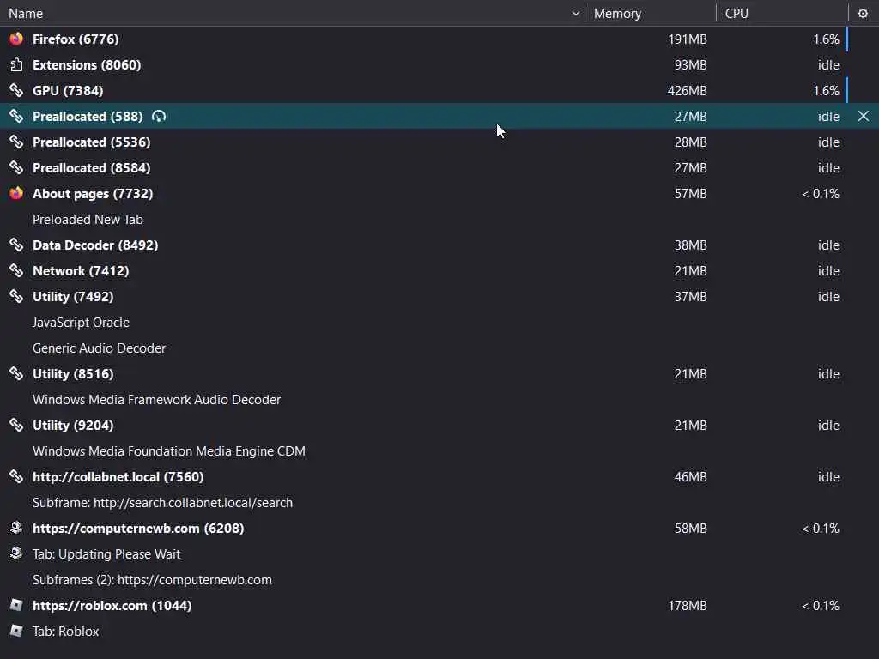Click the favicon beside https://computernewb.com (6208)
879x659 pixels.
pos(16,528)
